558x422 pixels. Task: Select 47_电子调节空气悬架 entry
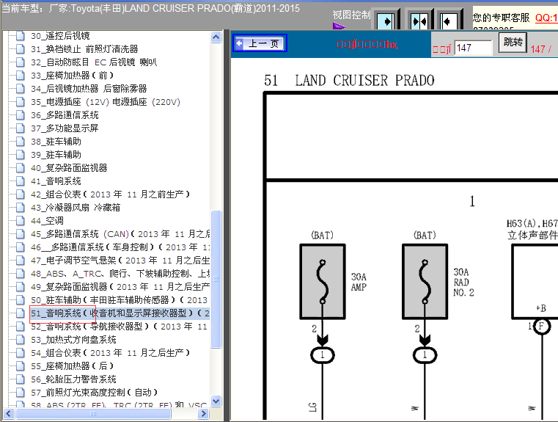point(120,261)
